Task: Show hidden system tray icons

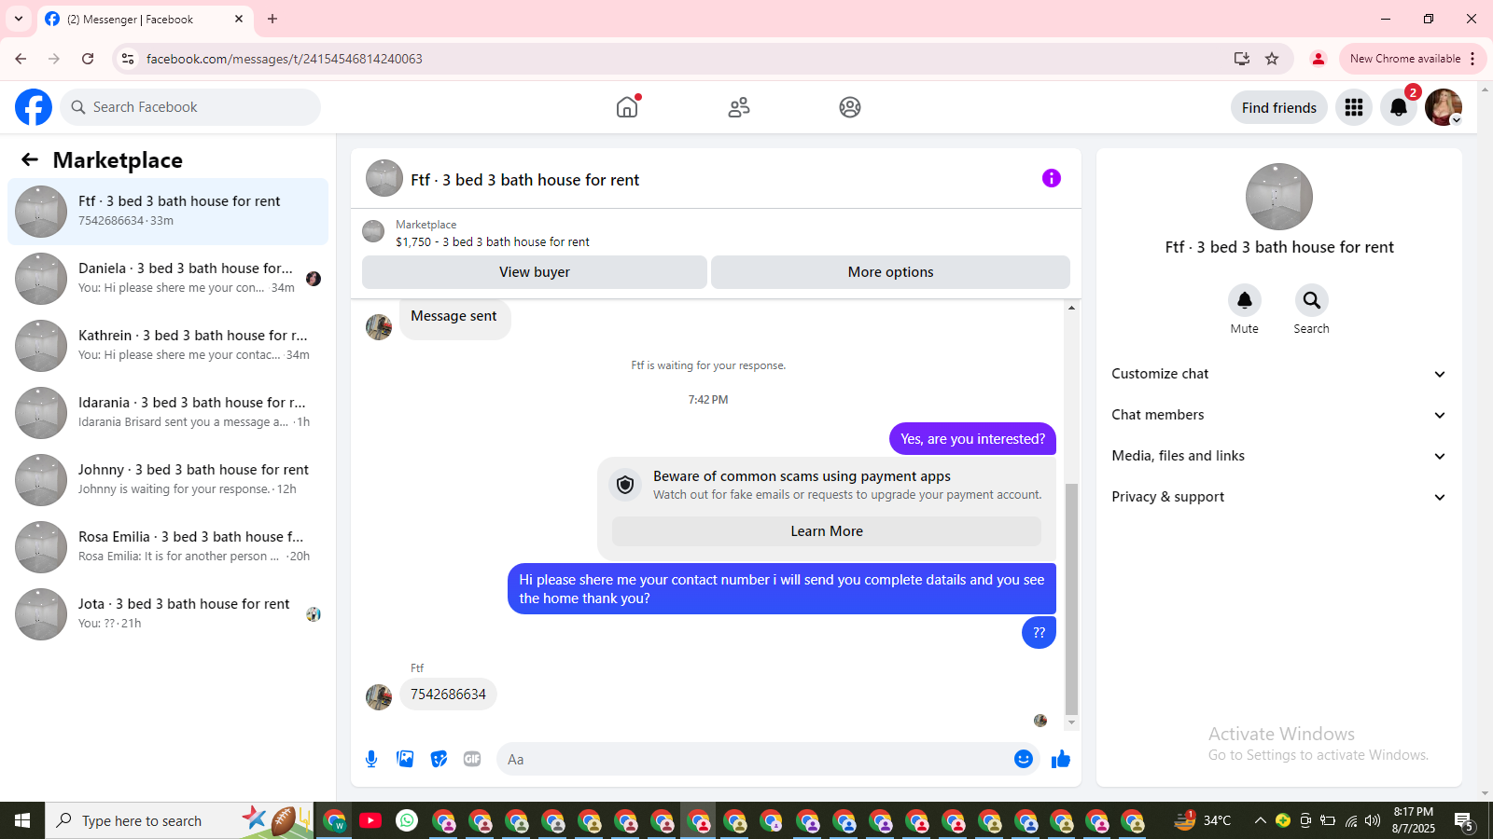Action: tap(1261, 820)
